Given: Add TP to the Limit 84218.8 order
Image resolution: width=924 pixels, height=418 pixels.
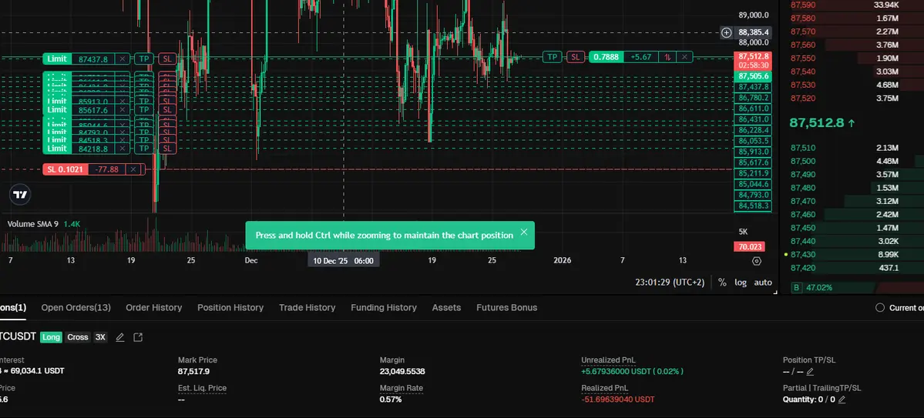Looking at the screenshot, I should (144, 149).
